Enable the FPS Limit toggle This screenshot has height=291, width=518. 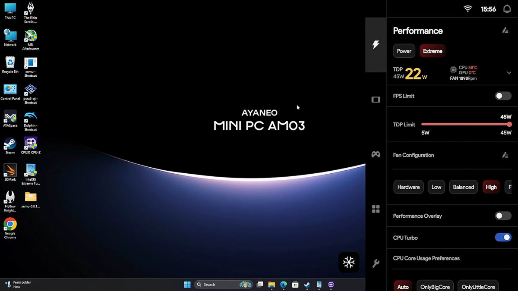[x=503, y=96]
